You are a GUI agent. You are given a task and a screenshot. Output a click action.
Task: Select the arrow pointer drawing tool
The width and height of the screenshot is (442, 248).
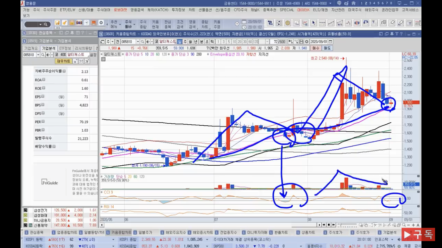(x=313, y=23)
